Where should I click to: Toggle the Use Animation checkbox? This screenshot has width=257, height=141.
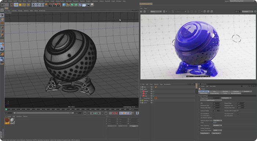pyautogui.click(x=213, y=114)
